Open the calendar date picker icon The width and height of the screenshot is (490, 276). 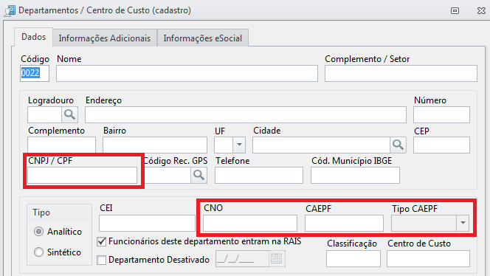(277, 258)
